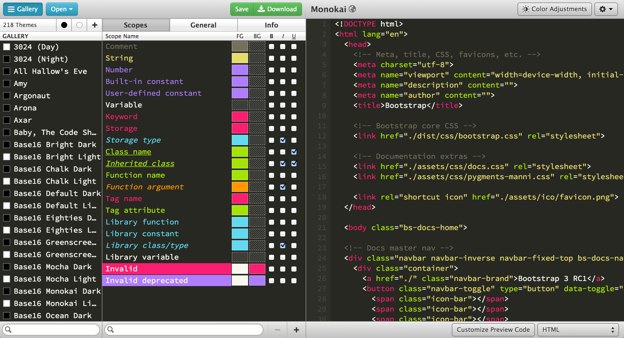Click the light mode toggle circle
Viewport: 624px width, 338px height.
79,25
